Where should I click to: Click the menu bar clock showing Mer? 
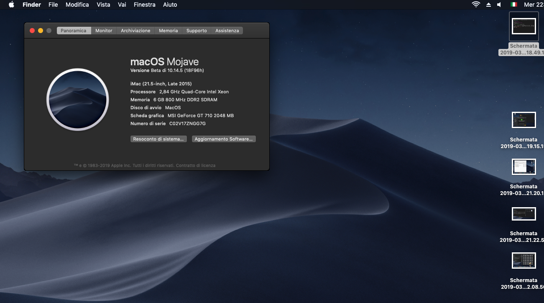point(534,5)
